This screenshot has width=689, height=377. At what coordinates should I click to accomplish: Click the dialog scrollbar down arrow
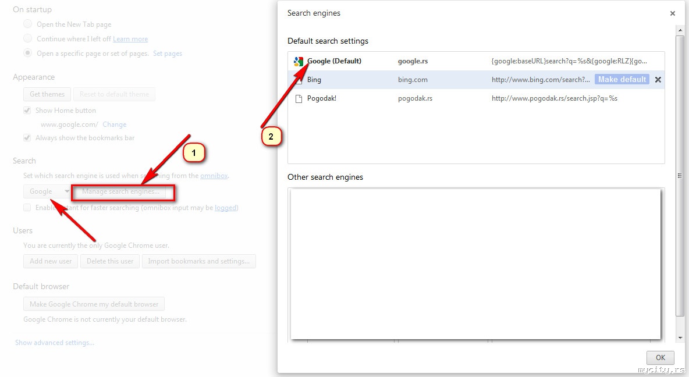[680, 337]
